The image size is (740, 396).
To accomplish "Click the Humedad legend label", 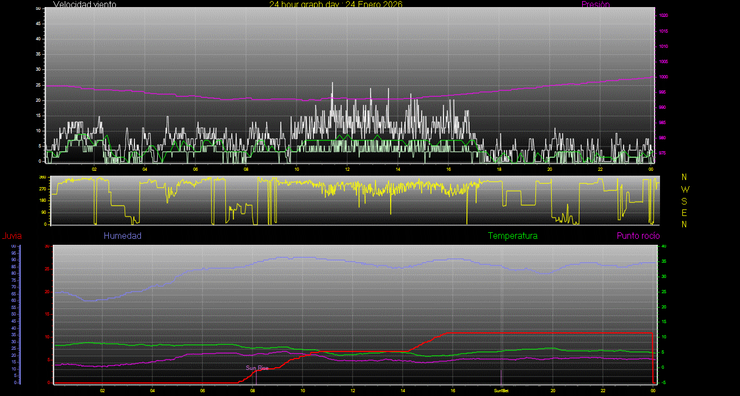I will click(122, 236).
